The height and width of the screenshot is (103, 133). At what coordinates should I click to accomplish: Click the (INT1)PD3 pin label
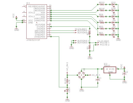tap(40, 31)
